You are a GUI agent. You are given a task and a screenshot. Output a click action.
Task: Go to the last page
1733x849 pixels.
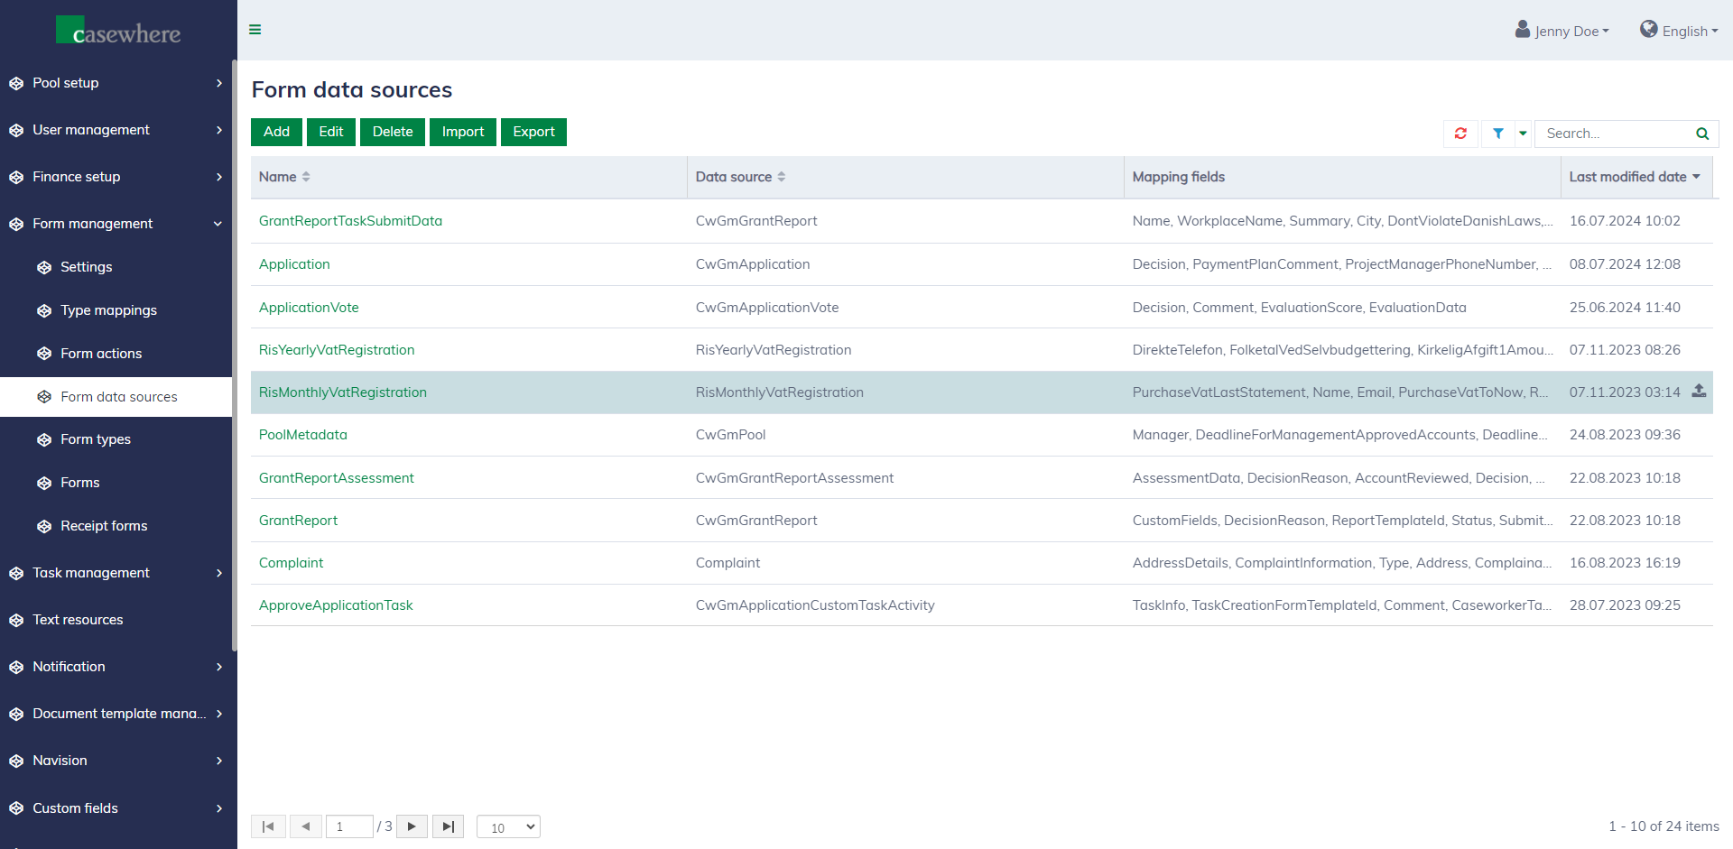(x=448, y=826)
